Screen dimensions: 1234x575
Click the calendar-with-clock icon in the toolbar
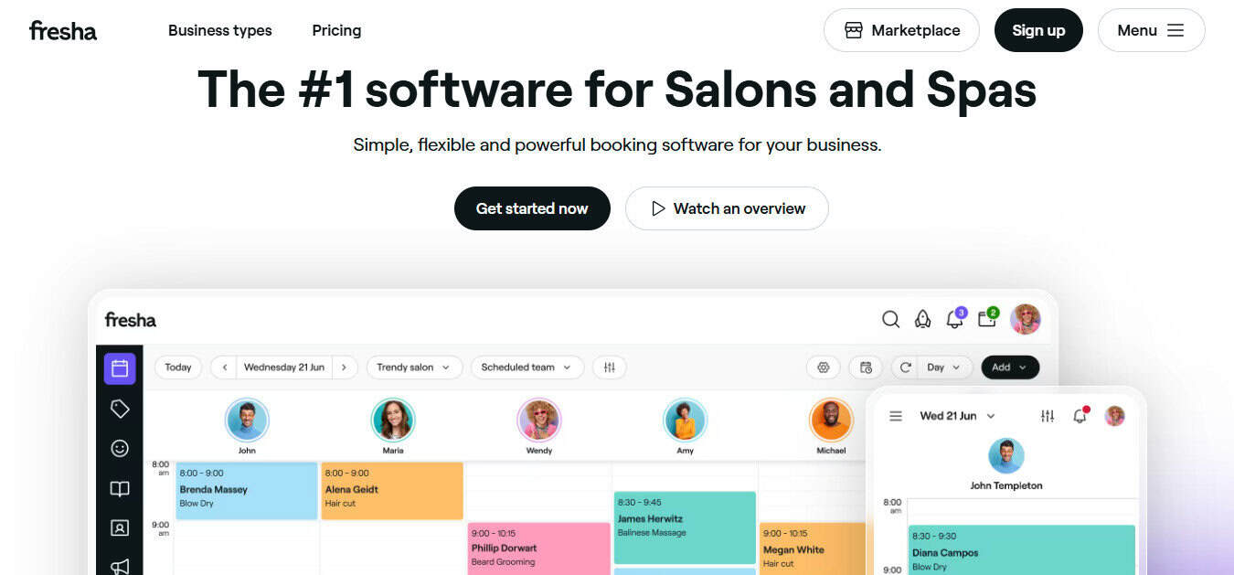866,367
